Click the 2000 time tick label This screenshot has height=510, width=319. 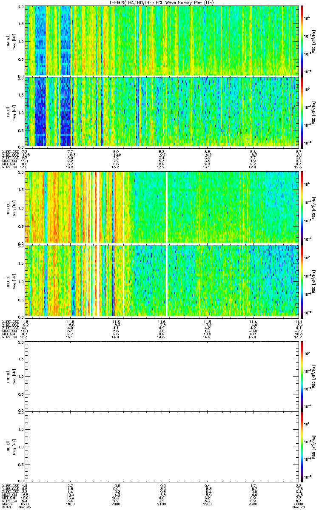[x=116, y=504]
